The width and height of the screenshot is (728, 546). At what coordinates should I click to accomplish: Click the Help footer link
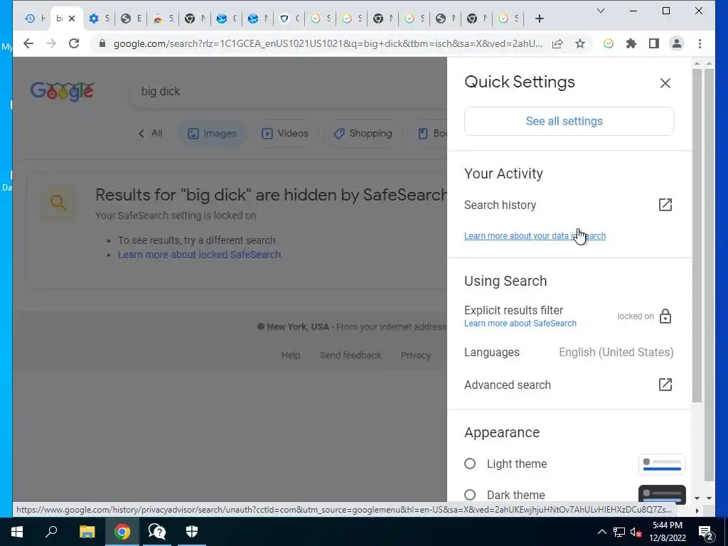point(291,355)
